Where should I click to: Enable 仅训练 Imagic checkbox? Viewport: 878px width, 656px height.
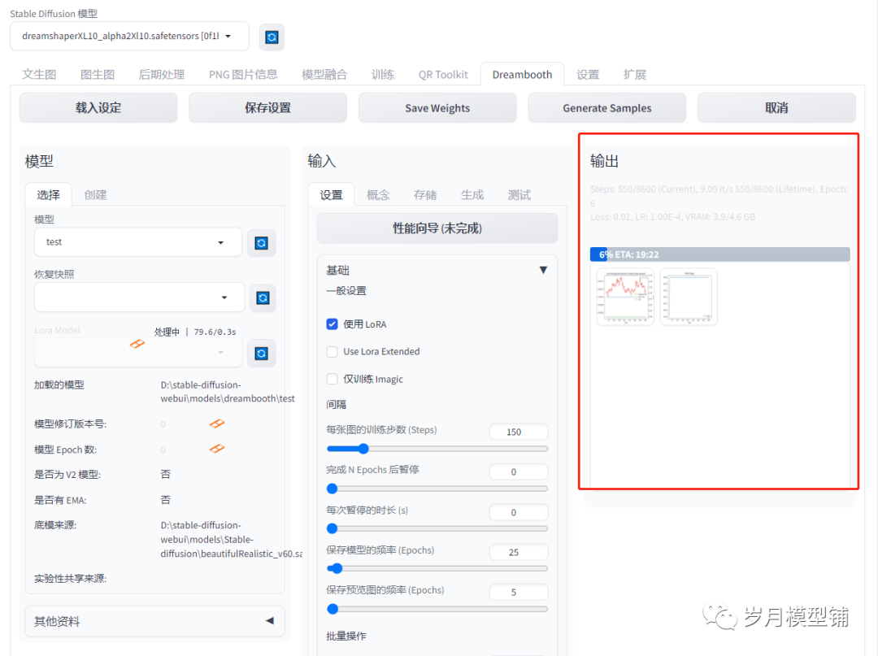[332, 379]
